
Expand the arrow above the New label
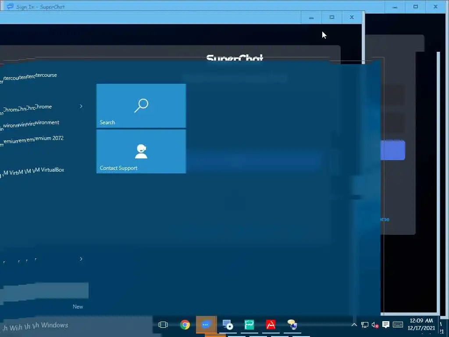pos(81,259)
